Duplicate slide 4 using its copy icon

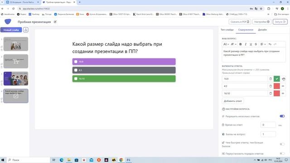(2, 99)
